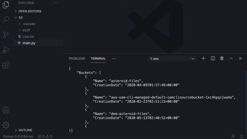Click the "Buckets" key in terminal output
The image size is (247, 139).
86,73
